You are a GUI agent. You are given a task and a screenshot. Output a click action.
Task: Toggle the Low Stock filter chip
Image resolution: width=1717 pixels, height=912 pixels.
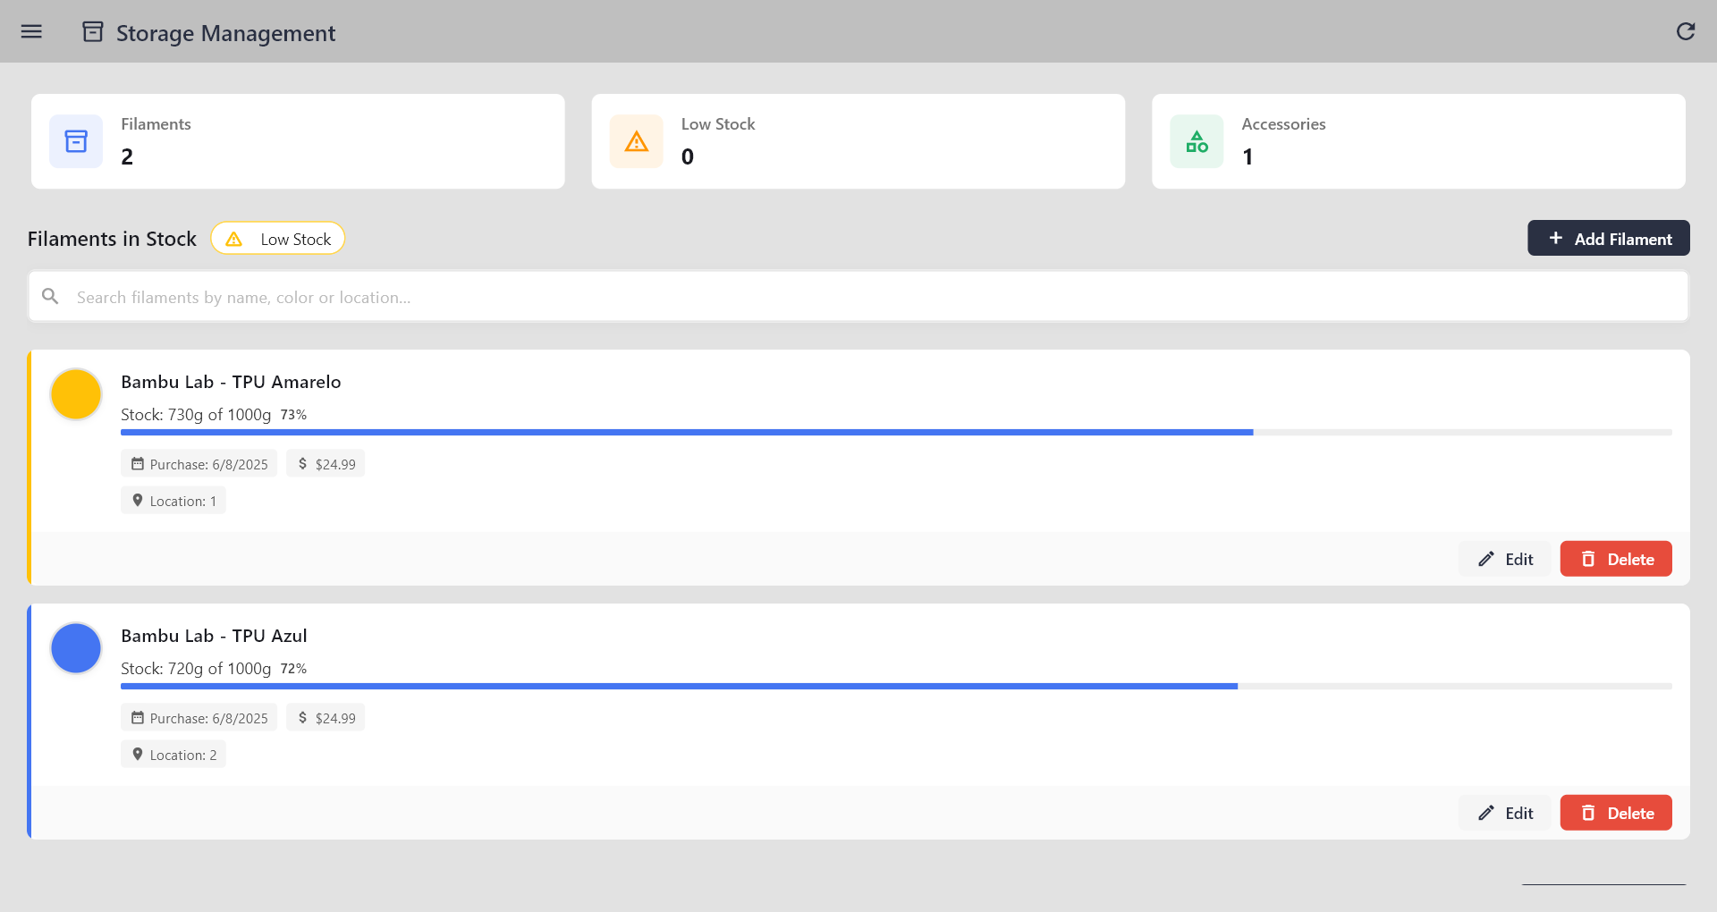278,239
